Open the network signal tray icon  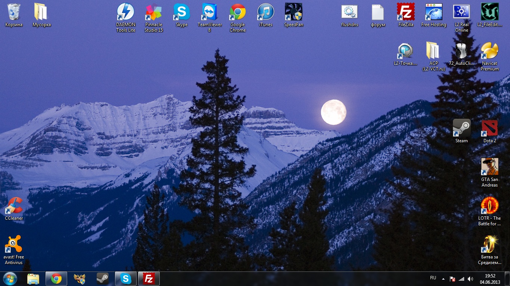(461, 279)
